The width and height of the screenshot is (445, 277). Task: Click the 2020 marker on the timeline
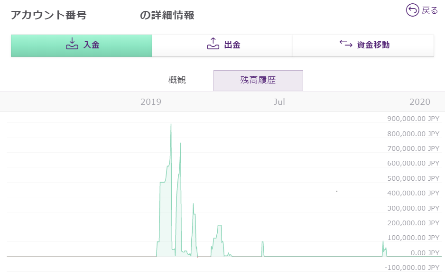click(x=419, y=102)
